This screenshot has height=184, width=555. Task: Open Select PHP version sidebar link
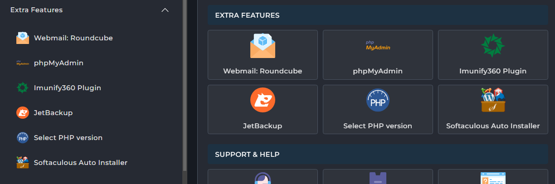[68, 138]
